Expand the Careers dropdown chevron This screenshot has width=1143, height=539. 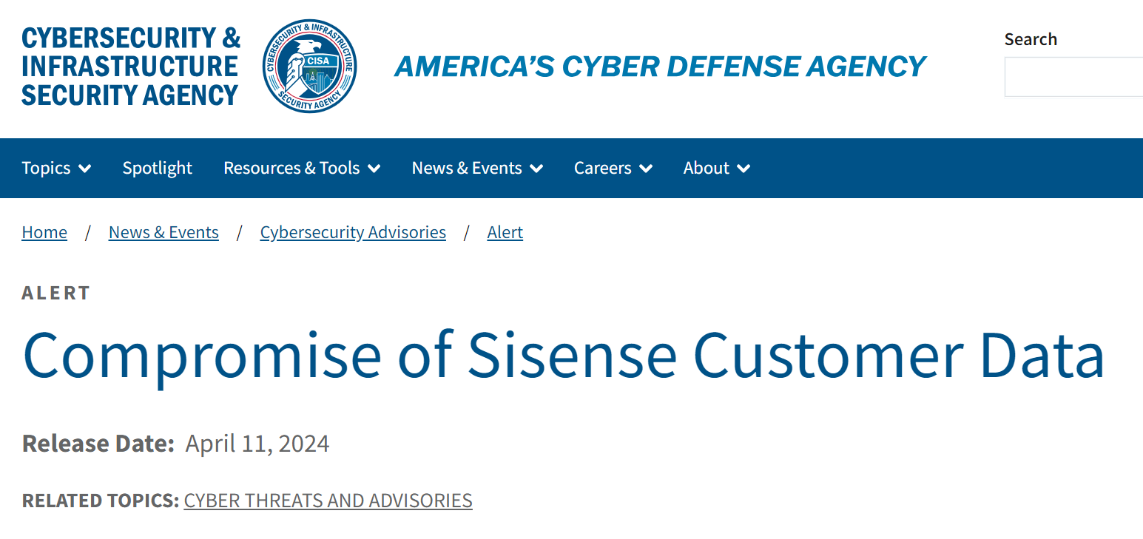(646, 169)
